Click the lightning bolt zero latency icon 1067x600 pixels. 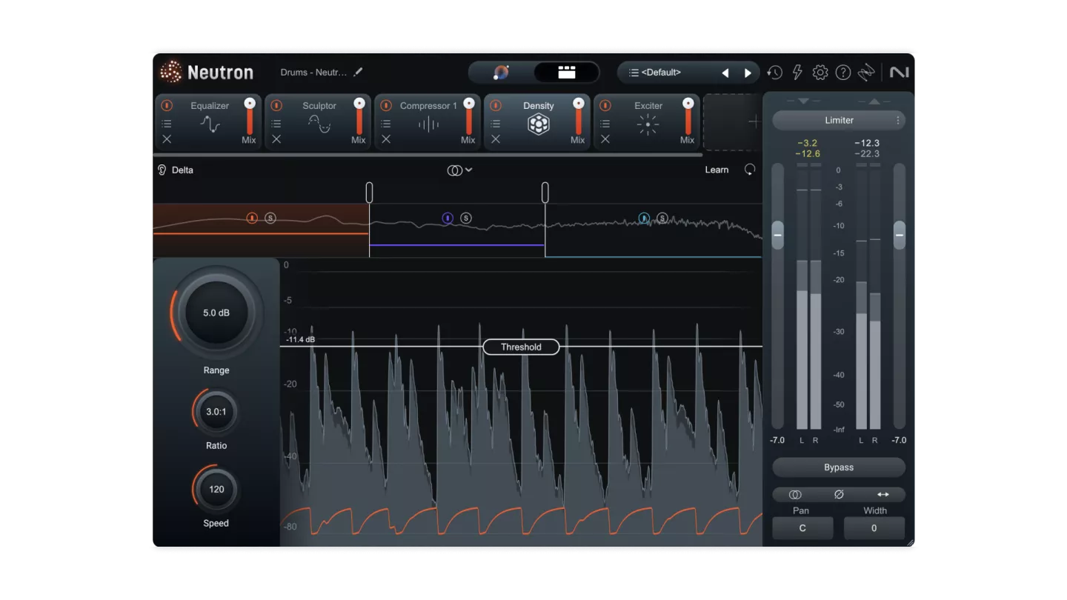[x=797, y=73]
